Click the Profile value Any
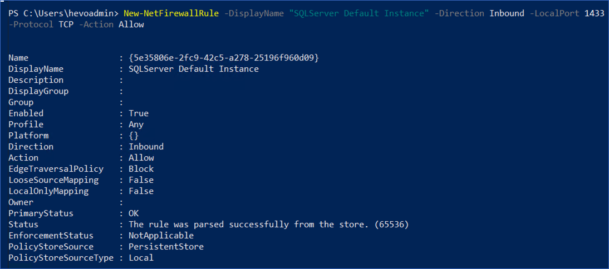Image resolution: width=609 pixels, height=269 pixels. click(x=136, y=124)
